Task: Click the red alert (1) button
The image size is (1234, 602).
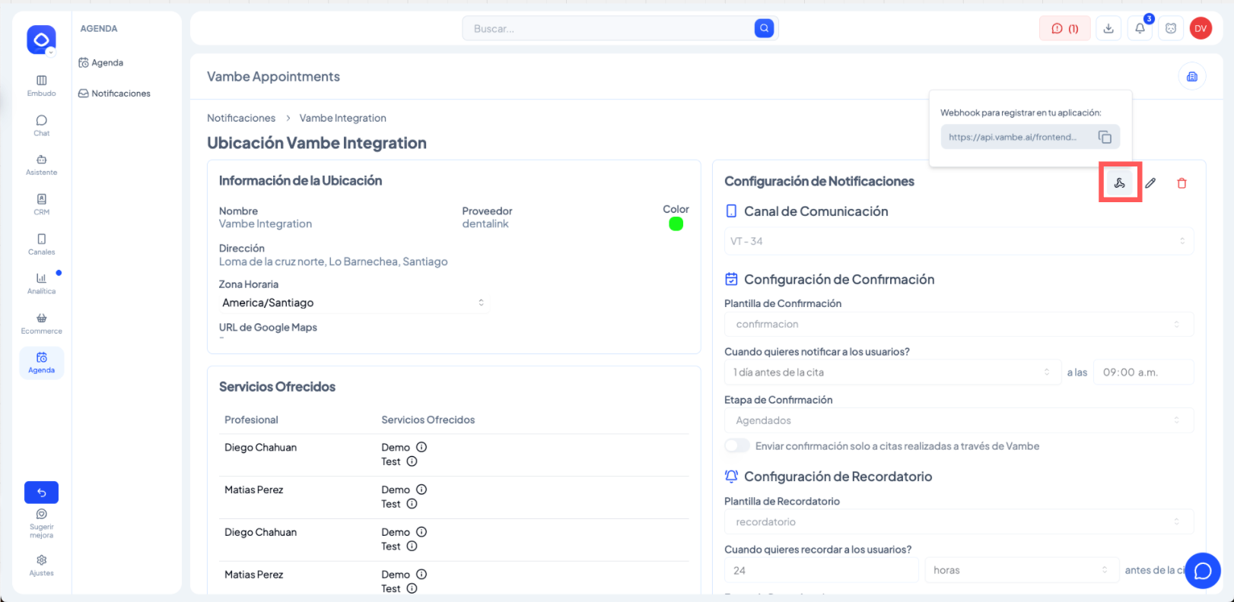Action: (1064, 29)
